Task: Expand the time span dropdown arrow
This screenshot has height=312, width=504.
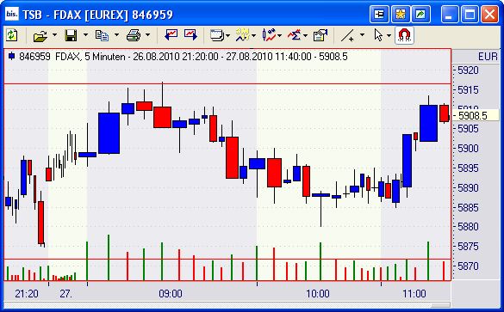Action: [x=253, y=35]
